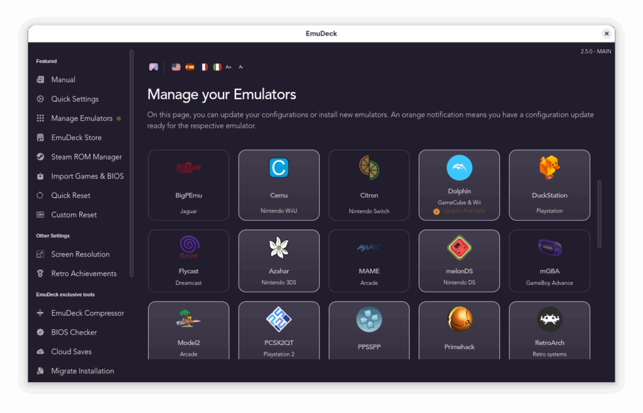Switch language to Italian via the flag

point(217,67)
